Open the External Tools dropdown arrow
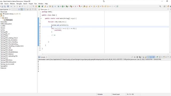This screenshot has height=96, width=171. 73,6
